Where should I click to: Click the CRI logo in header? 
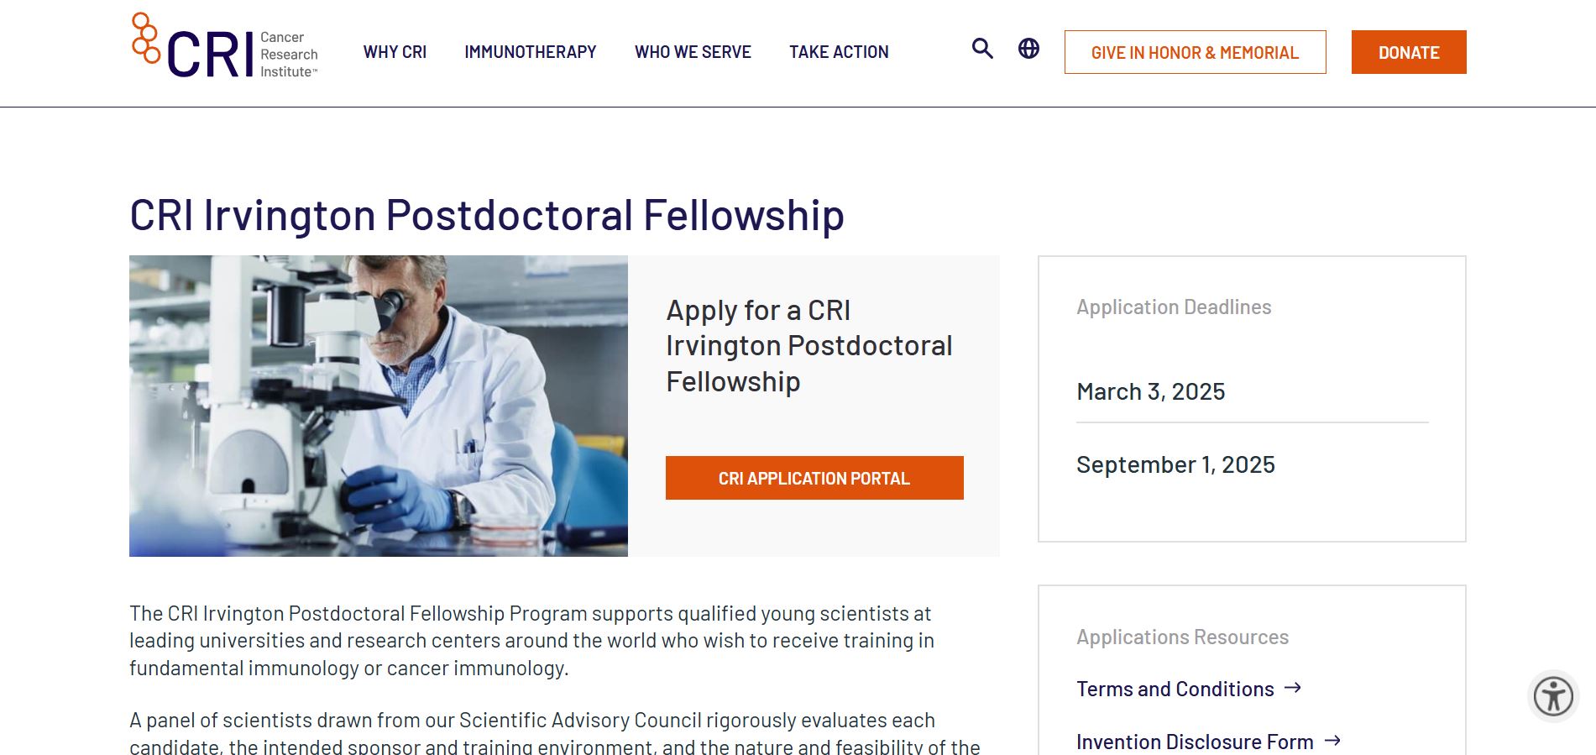(225, 48)
